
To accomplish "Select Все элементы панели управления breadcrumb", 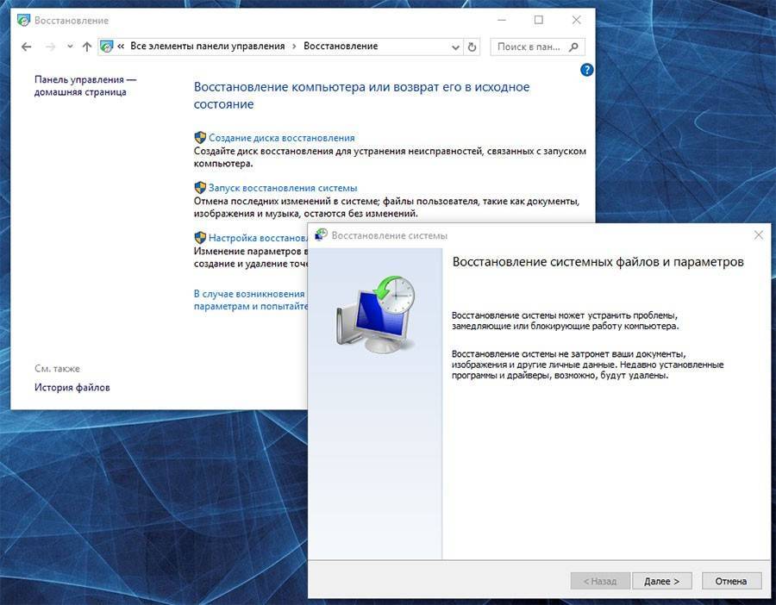I will click(207, 47).
